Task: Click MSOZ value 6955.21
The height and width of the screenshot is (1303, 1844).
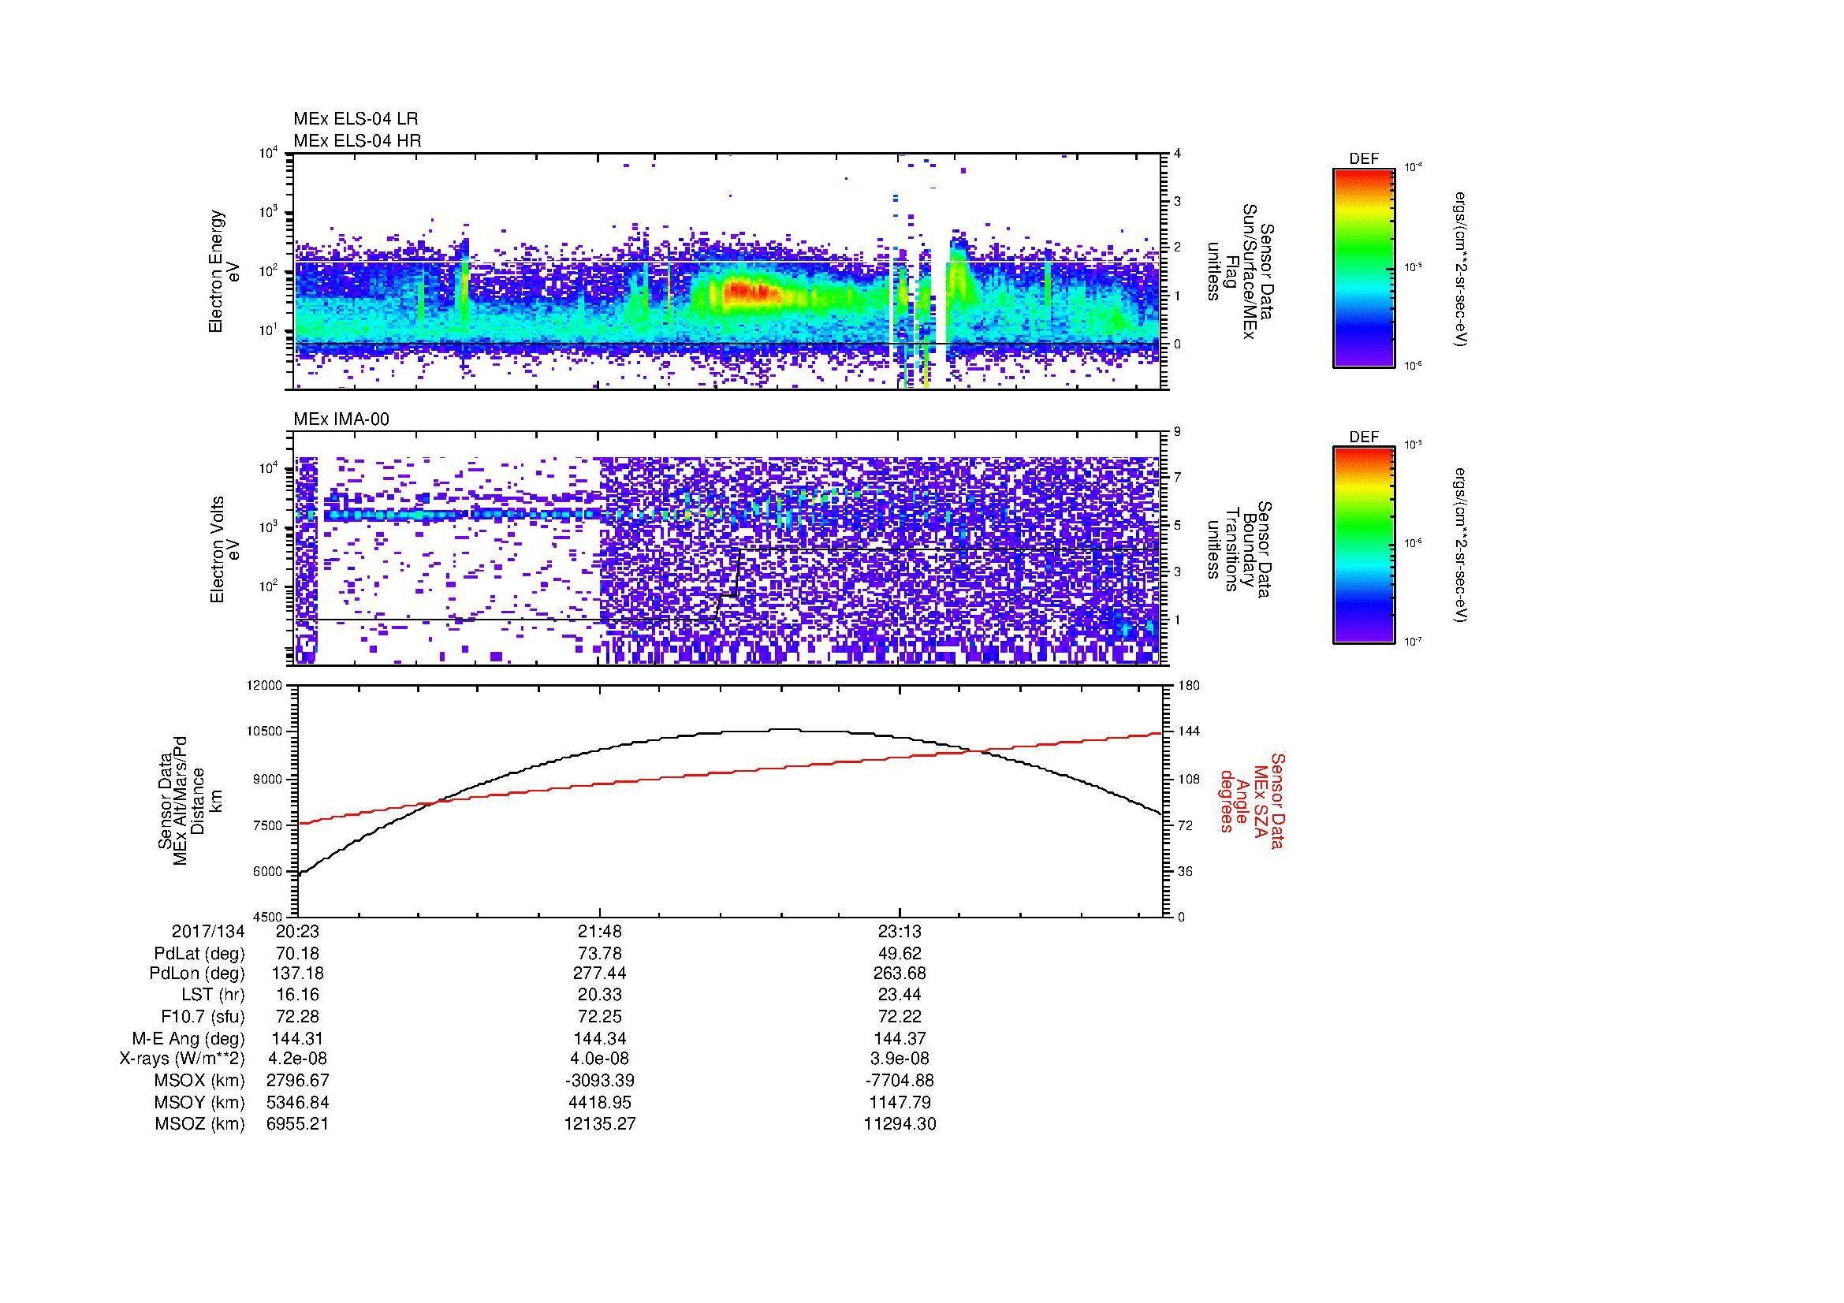Action: [297, 1124]
